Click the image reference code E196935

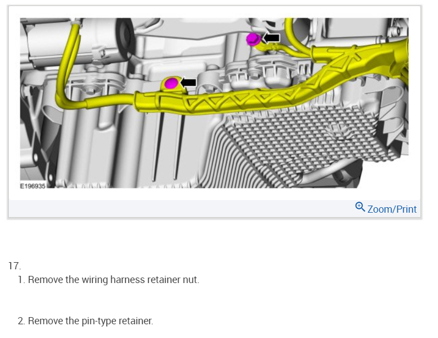[33, 186]
